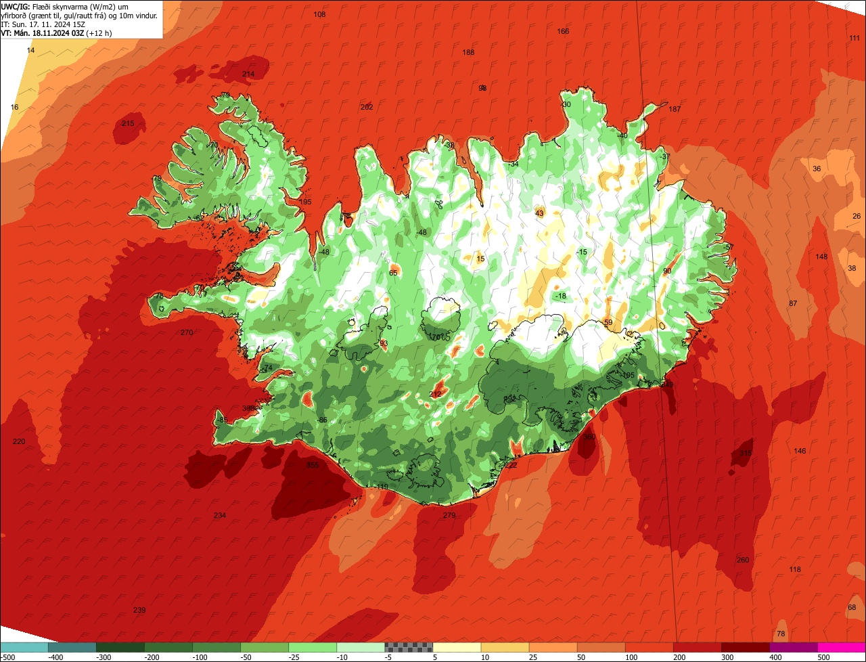Click the map value '355' off the southwest coast
Image resolution: width=866 pixels, height=662 pixels.
click(x=313, y=465)
